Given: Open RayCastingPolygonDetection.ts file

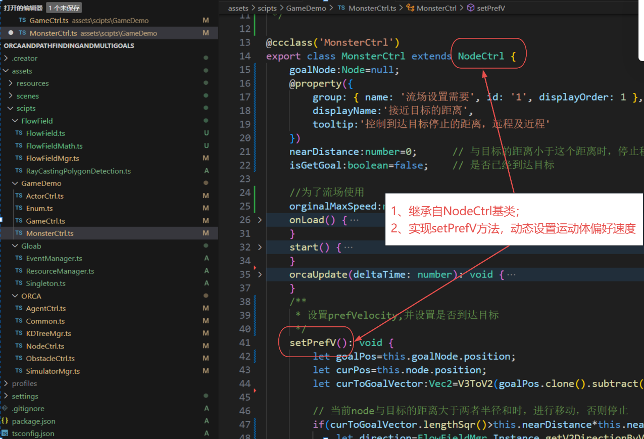Looking at the screenshot, I should tap(78, 171).
